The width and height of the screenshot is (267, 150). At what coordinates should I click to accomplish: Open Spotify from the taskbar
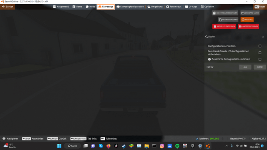point(177,146)
